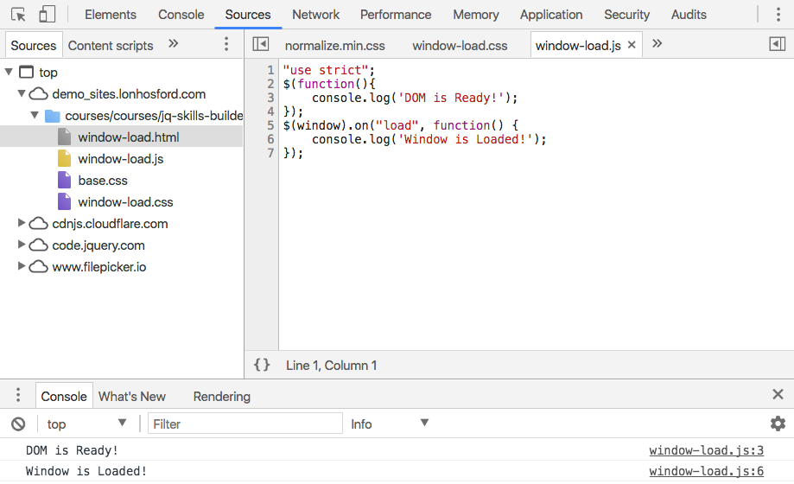Collapse the top tree node
The image size is (794, 484).
(x=9, y=72)
